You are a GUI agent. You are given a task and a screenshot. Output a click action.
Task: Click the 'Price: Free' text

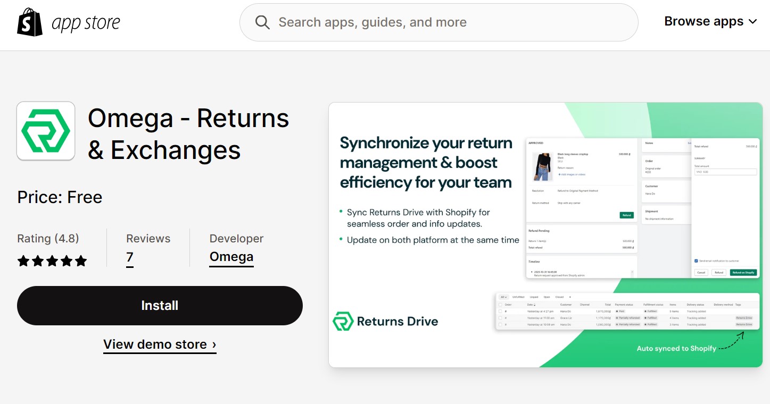pyautogui.click(x=60, y=197)
